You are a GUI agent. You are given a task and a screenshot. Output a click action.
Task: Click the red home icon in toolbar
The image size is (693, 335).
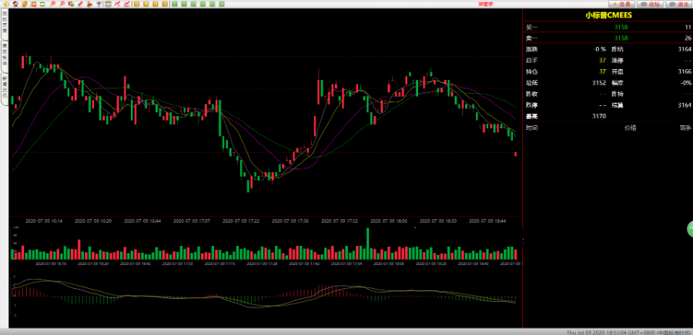point(15,4)
